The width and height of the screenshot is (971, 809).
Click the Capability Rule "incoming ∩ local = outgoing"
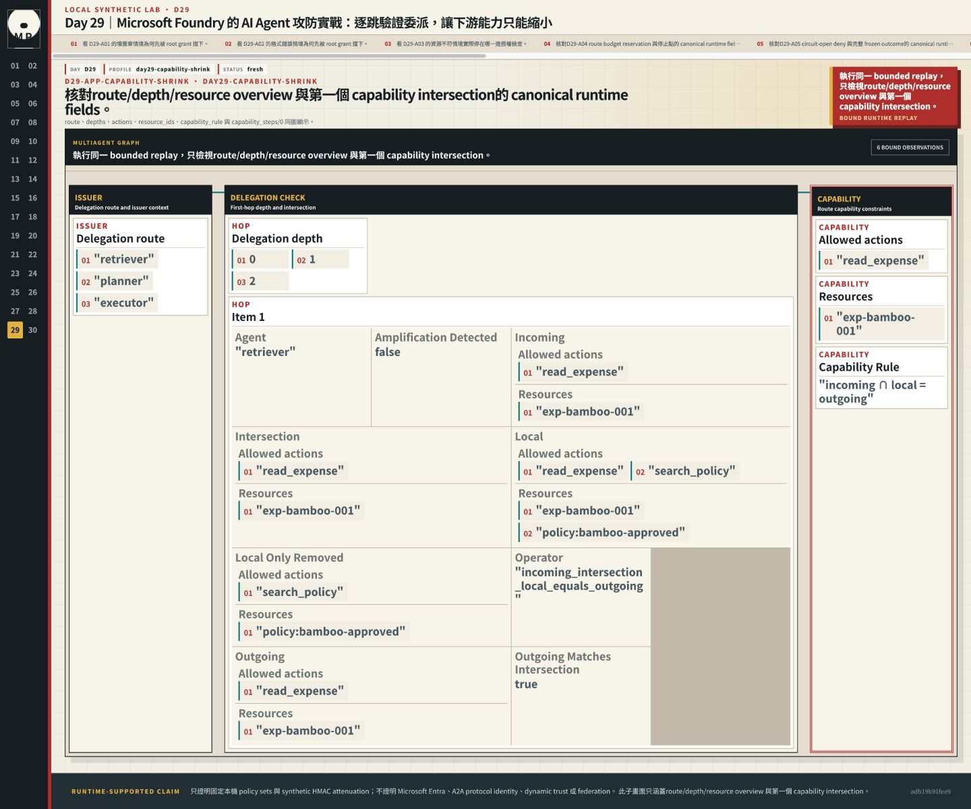pos(872,392)
